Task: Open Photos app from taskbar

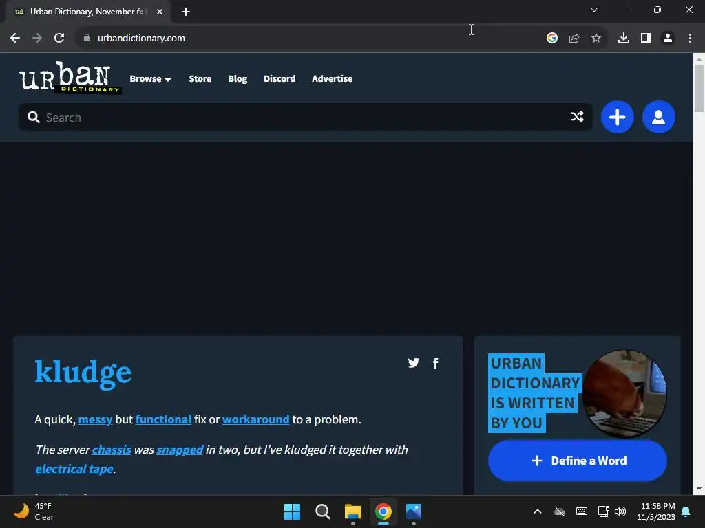Action: pos(414,511)
